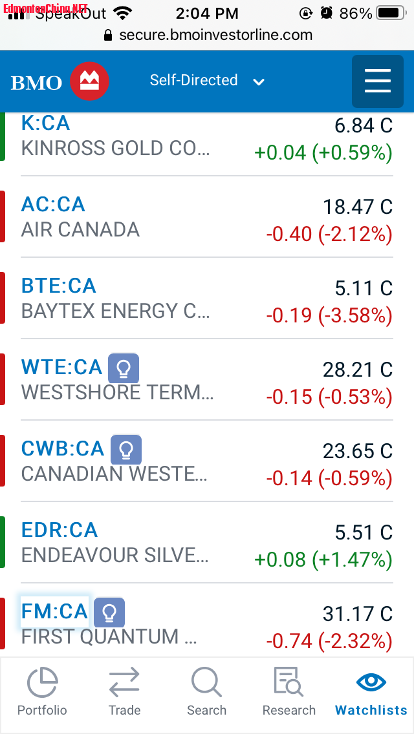
Task: Tap the lightbulb icon beside CWB:CA
Action: (x=126, y=450)
